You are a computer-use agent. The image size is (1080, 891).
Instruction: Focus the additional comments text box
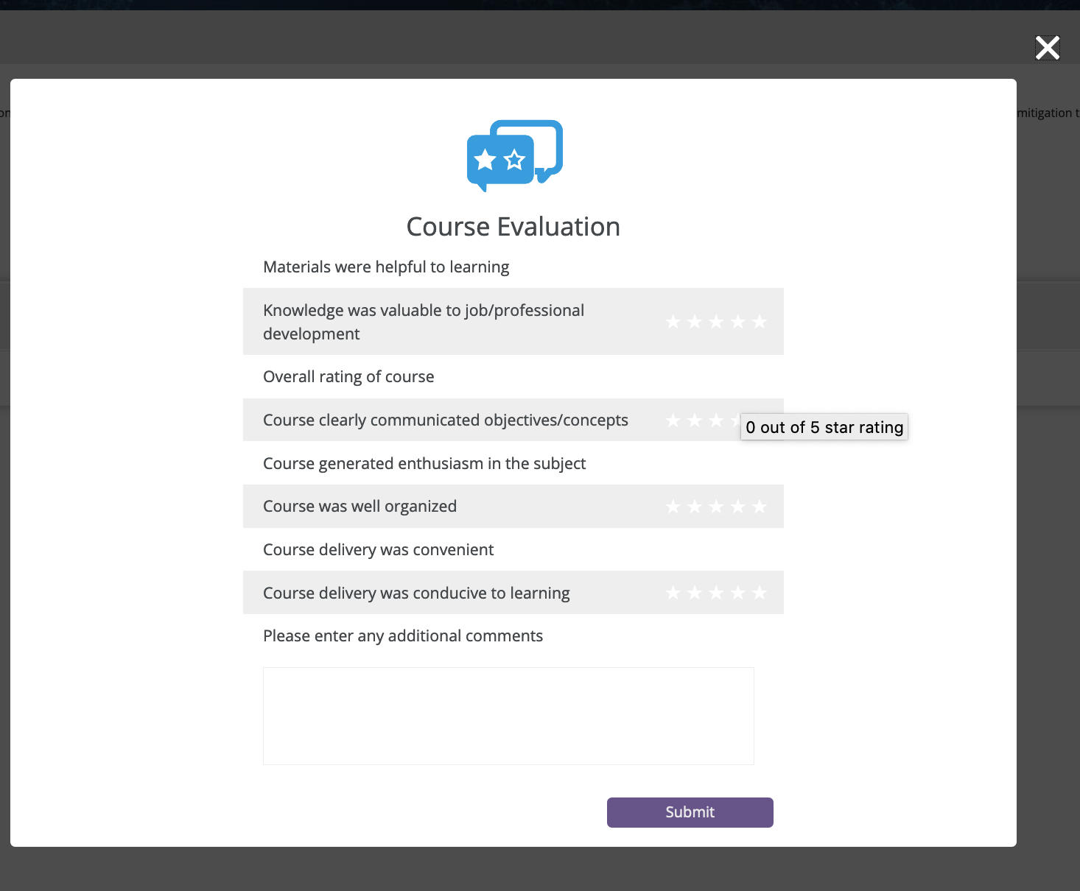(508, 716)
